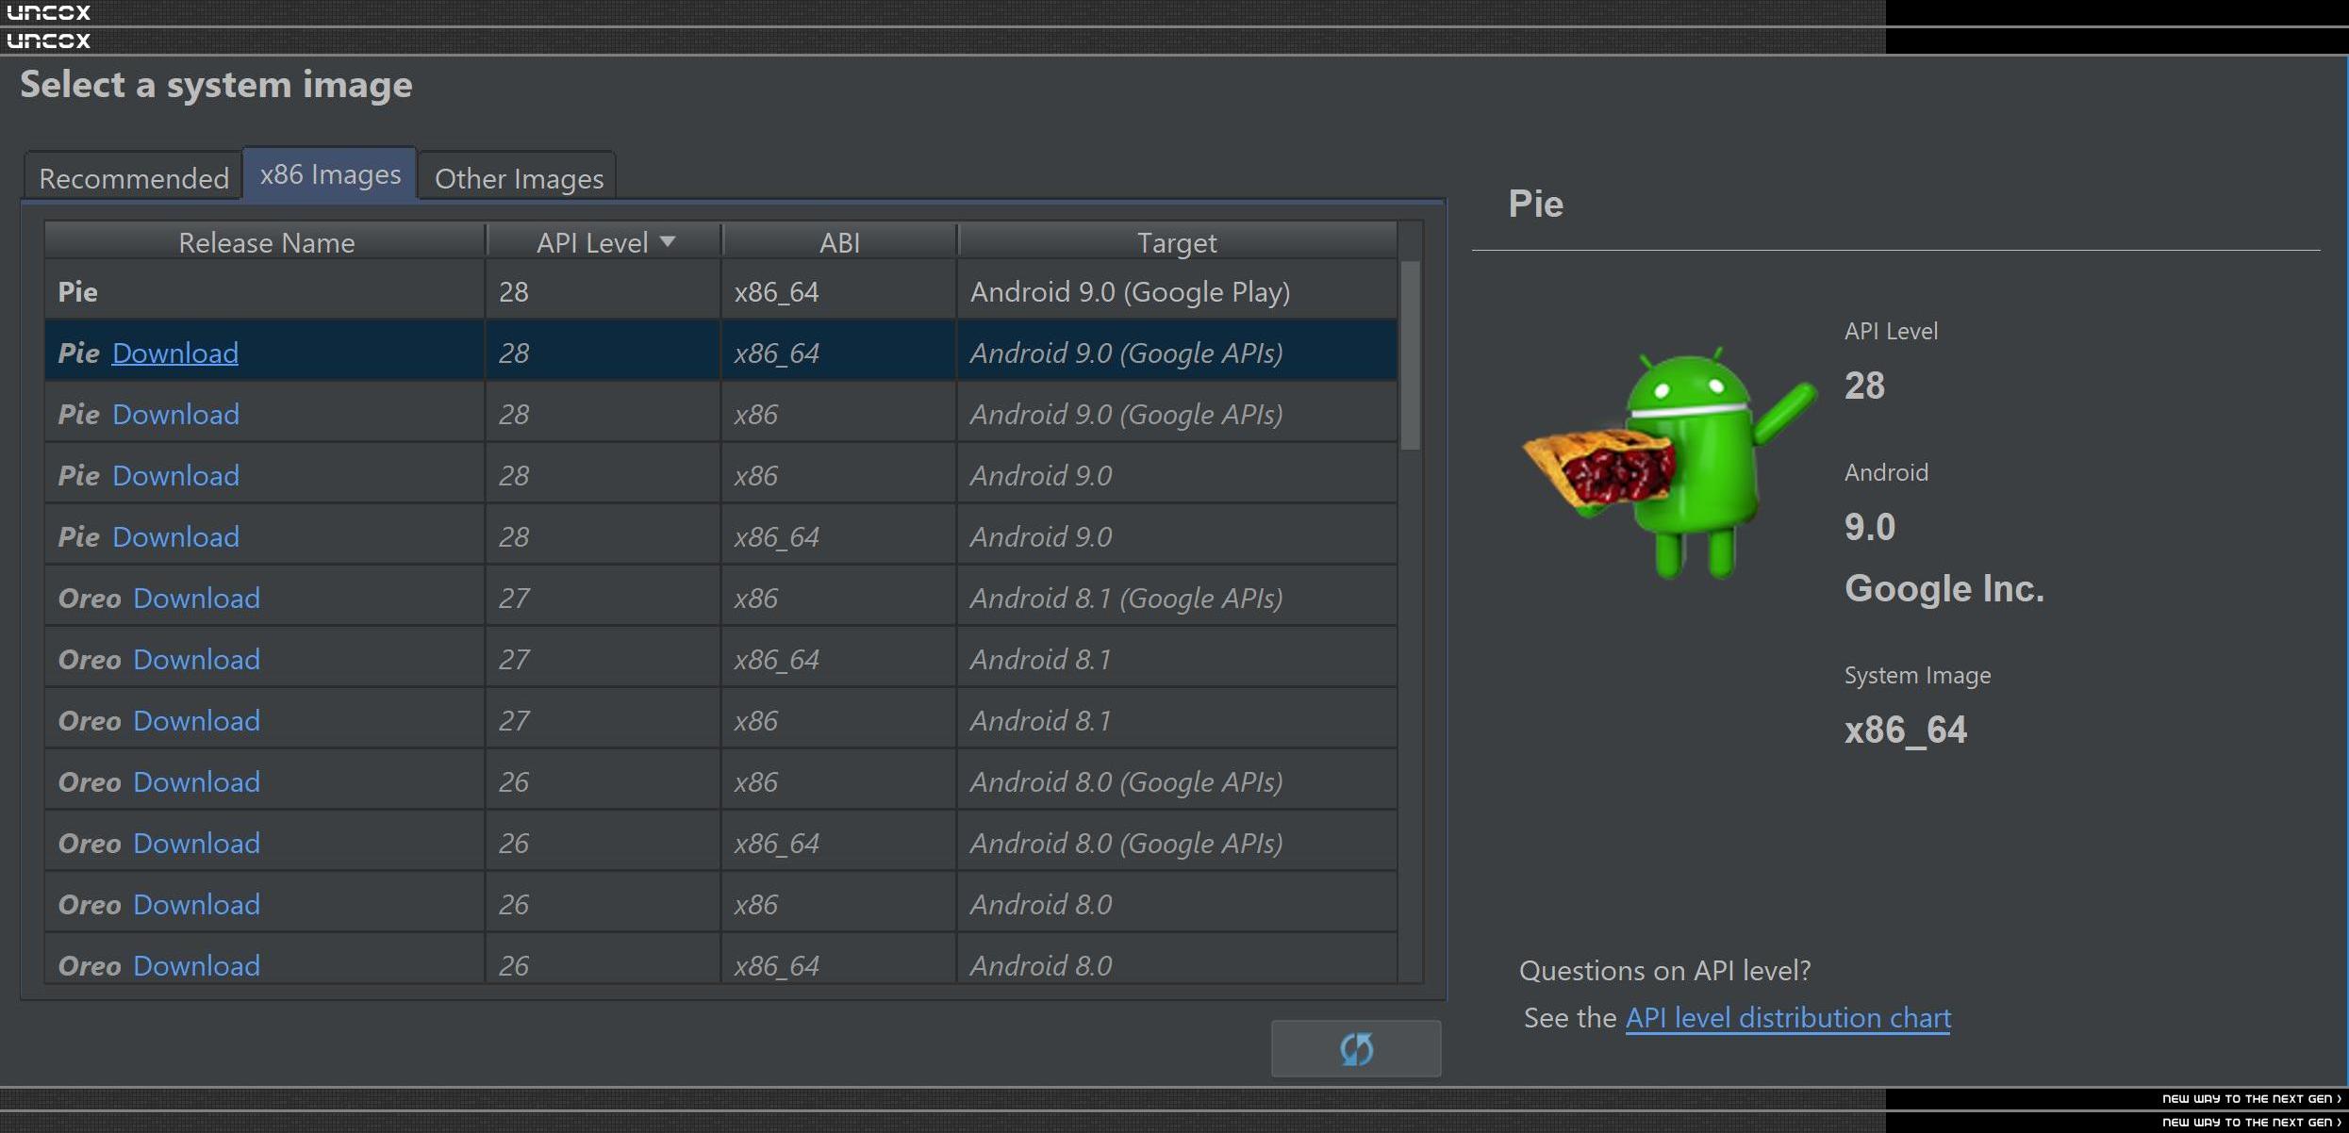Download Oreo x86 plain Android 8.0 image
Screen dimensions: 2349x1133
tap(196, 904)
